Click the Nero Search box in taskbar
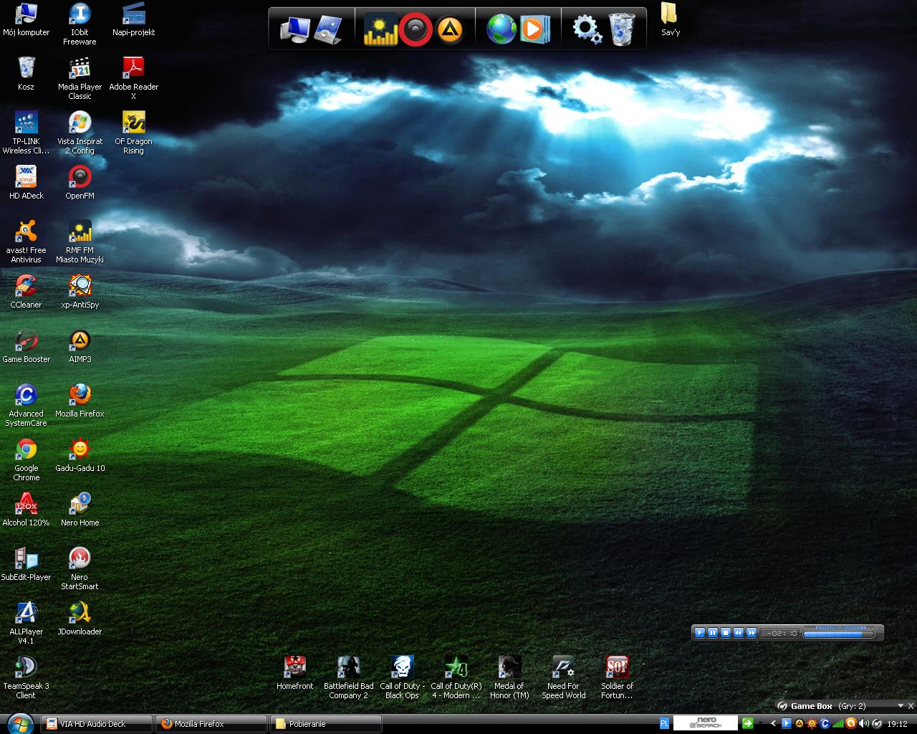The width and height of the screenshot is (917, 734). pos(706,723)
